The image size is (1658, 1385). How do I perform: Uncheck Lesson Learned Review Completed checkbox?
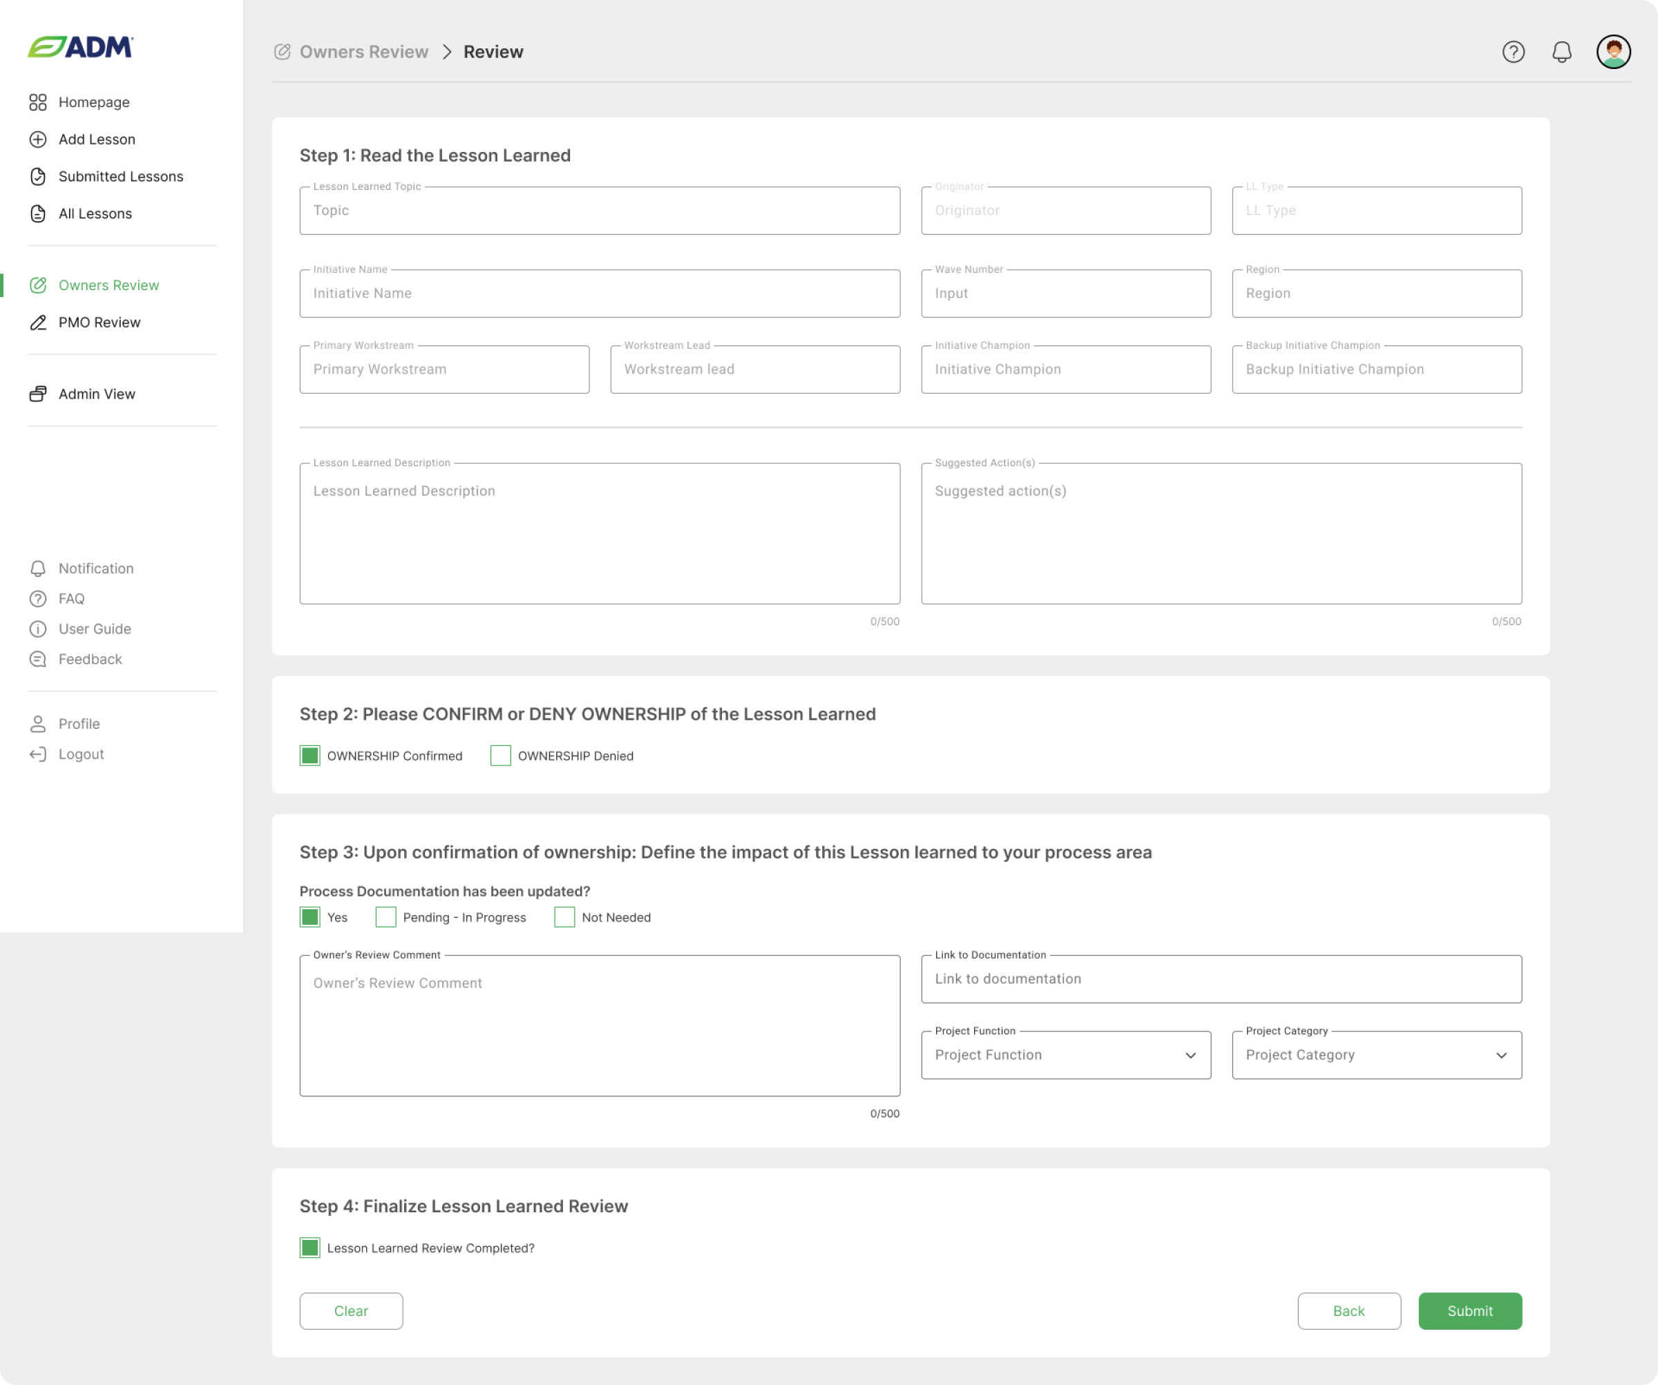(x=310, y=1248)
